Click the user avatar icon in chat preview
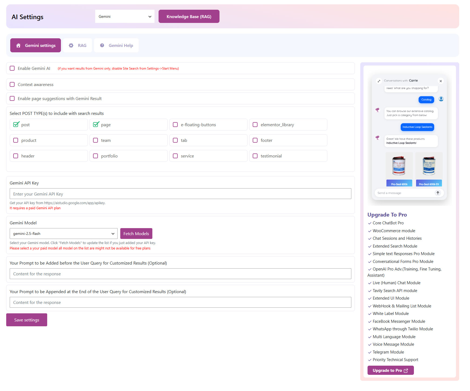Viewport: 470px width, 391px height. (441, 99)
